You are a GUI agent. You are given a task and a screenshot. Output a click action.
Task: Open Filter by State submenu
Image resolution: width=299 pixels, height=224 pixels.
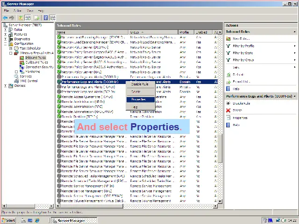242,53
